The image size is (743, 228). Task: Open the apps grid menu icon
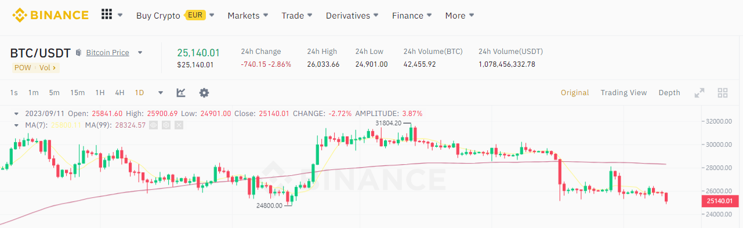107,15
